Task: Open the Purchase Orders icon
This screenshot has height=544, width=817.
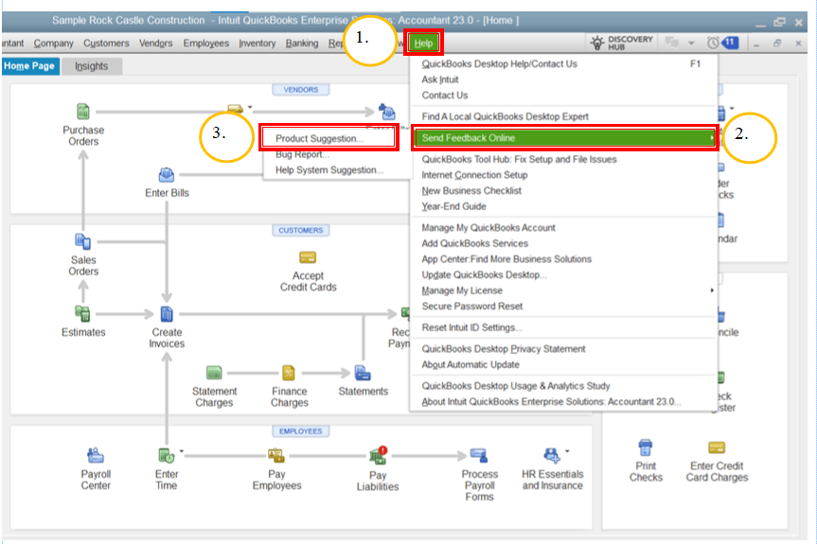Action: click(83, 112)
